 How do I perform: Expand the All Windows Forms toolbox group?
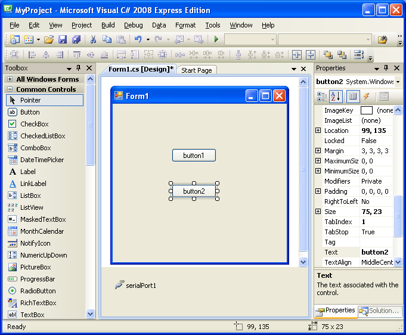pos(10,79)
